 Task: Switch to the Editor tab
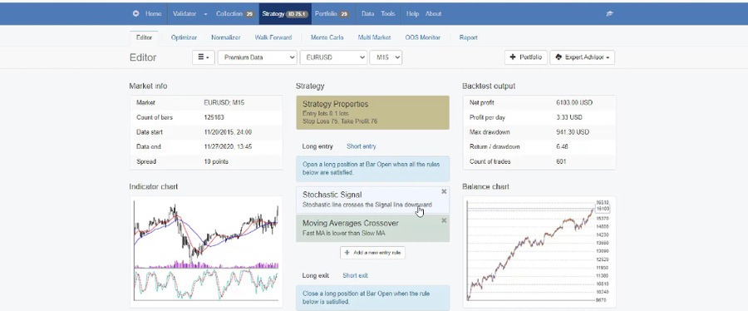click(x=144, y=37)
